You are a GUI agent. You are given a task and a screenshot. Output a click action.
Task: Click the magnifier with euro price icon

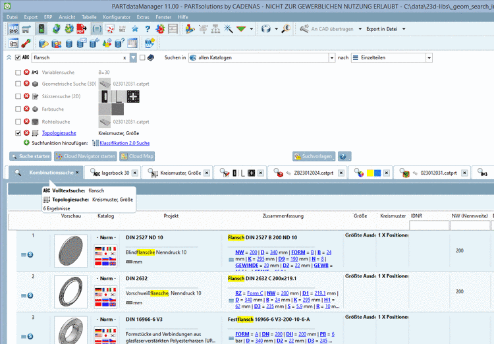[x=286, y=29]
